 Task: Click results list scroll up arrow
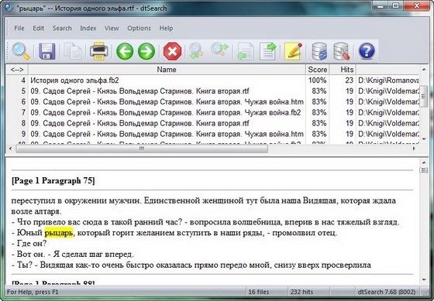click(x=424, y=69)
